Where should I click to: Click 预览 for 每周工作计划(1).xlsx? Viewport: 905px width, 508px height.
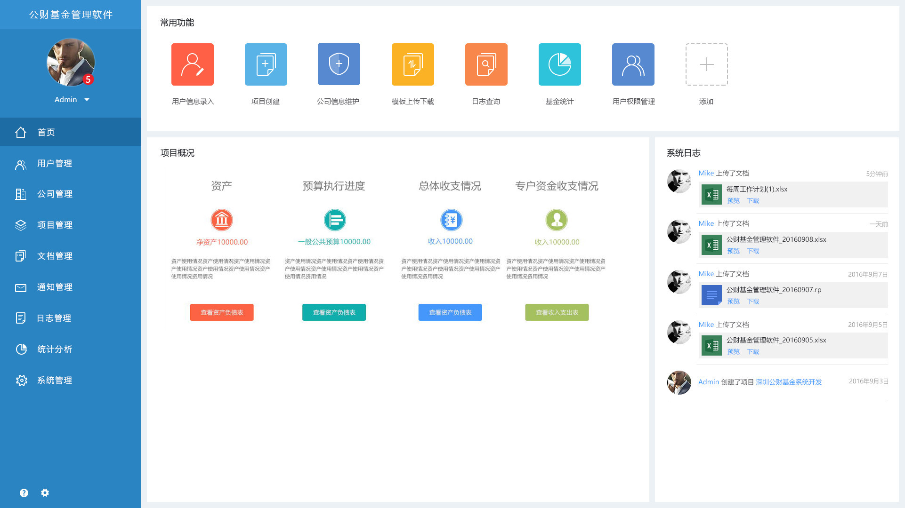pos(733,200)
